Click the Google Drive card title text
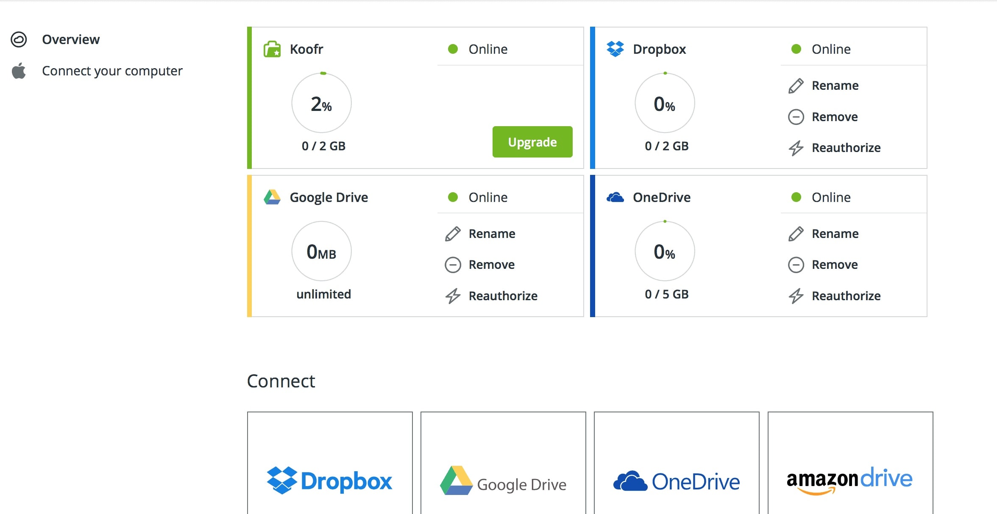Image resolution: width=997 pixels, height=514 pixels. [329, 197]
